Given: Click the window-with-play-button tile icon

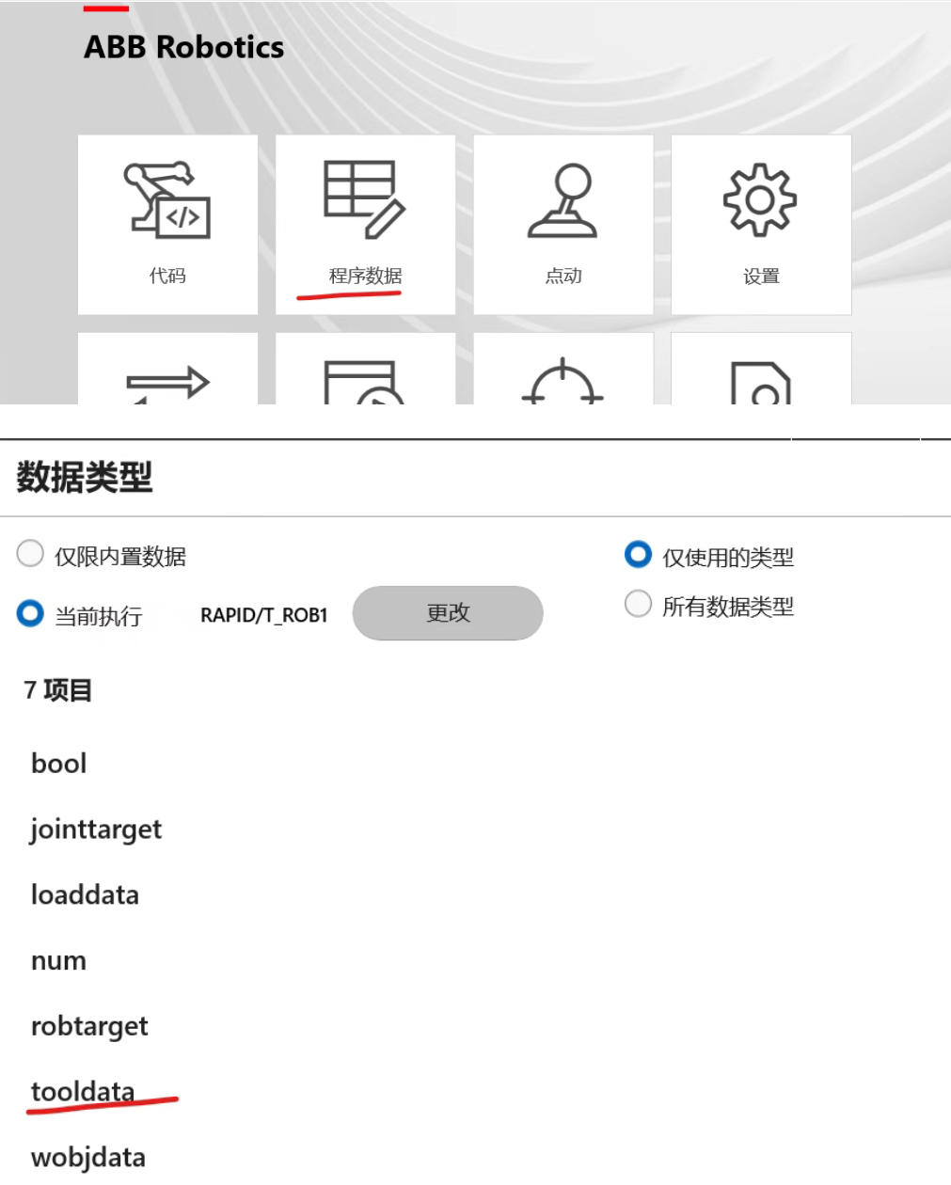Looking at the screenshot, I should click(364, 384).
